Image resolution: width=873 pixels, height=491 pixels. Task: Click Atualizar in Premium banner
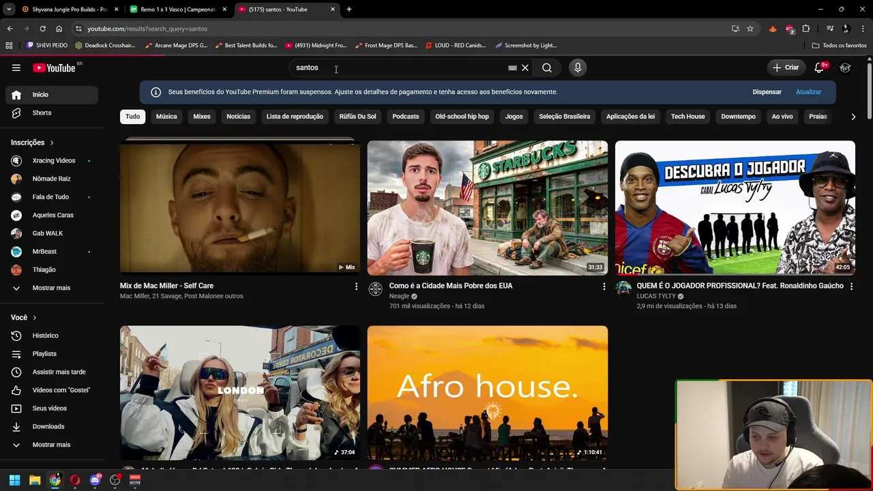(x=808, y=92)
